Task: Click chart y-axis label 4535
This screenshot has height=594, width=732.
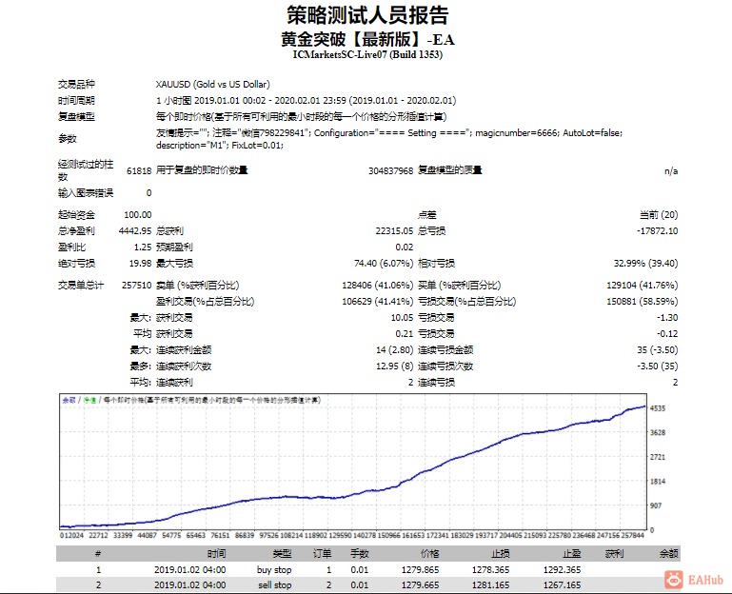Action: click(658, 408)
